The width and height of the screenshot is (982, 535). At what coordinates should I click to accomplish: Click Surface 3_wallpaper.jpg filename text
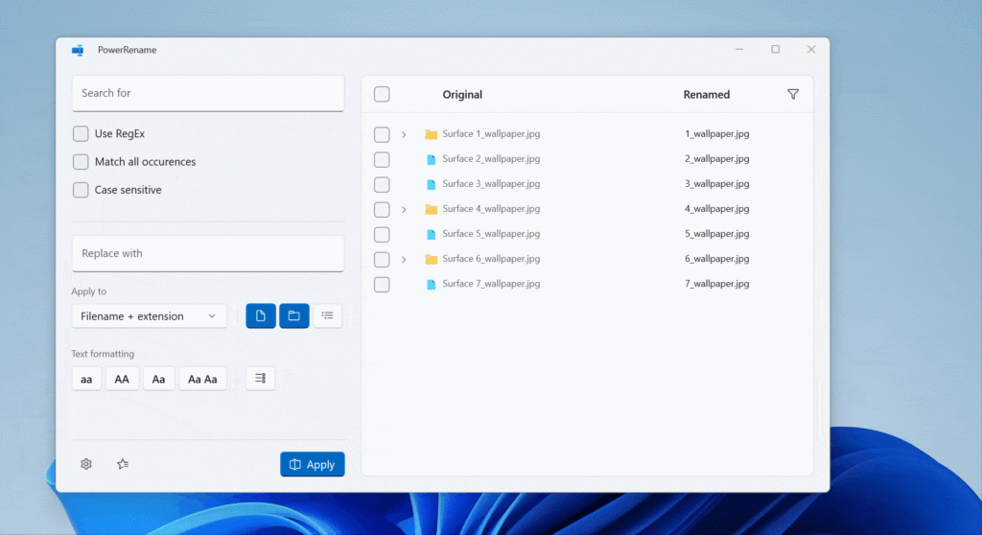(491, 183)
